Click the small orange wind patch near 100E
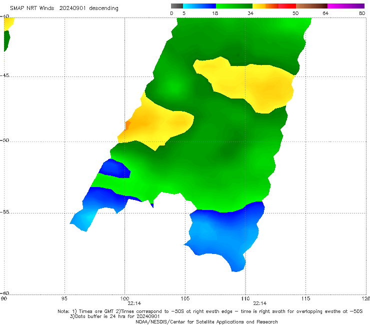This screenshot has width=370, height=325. tap(127, 125)
